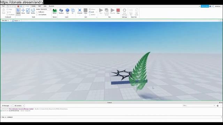Image resolution: width=223 pixels, height=125 pixels.
Task: Click the Team Test button
Action: pos(131,12)
